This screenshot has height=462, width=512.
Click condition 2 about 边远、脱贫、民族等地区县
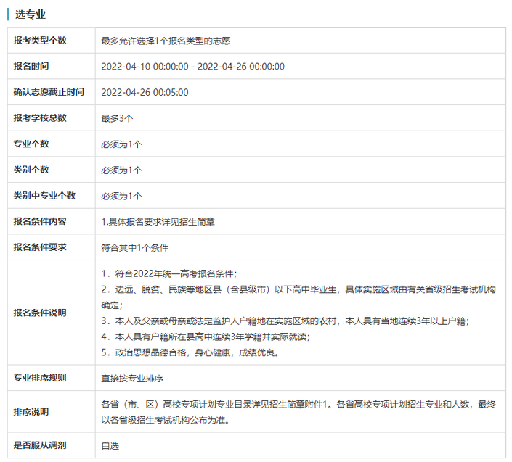click(x=298, y=297)
